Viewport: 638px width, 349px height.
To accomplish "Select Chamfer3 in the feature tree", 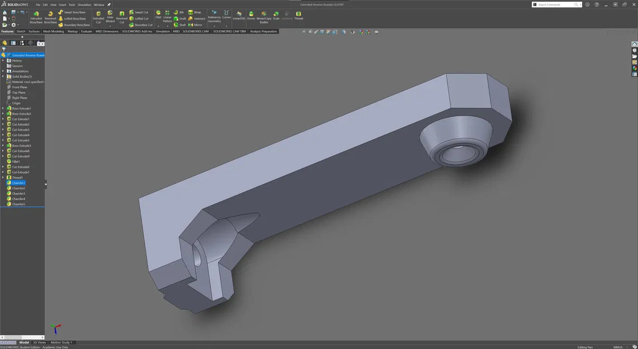I will point(18,194).
